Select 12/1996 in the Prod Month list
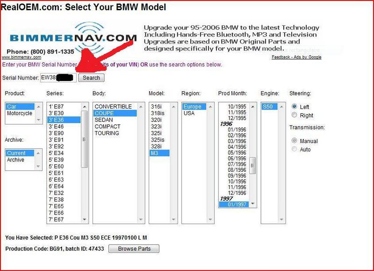This screenshot has height=271, width=374. pos(234,193)
